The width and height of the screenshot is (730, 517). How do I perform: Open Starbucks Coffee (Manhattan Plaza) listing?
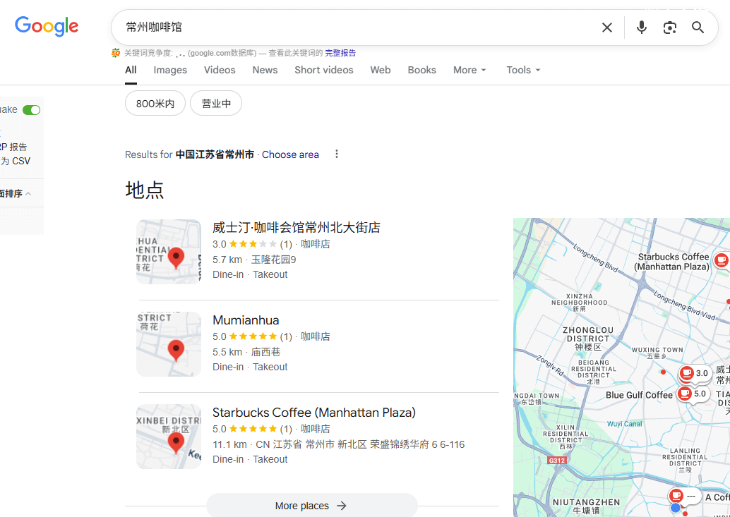point(313,413)
